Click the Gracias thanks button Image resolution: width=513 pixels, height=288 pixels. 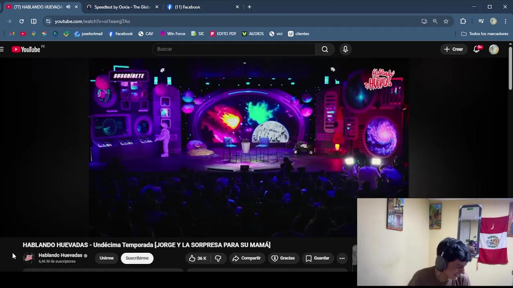pyautogui.click(x=283, y=258)
